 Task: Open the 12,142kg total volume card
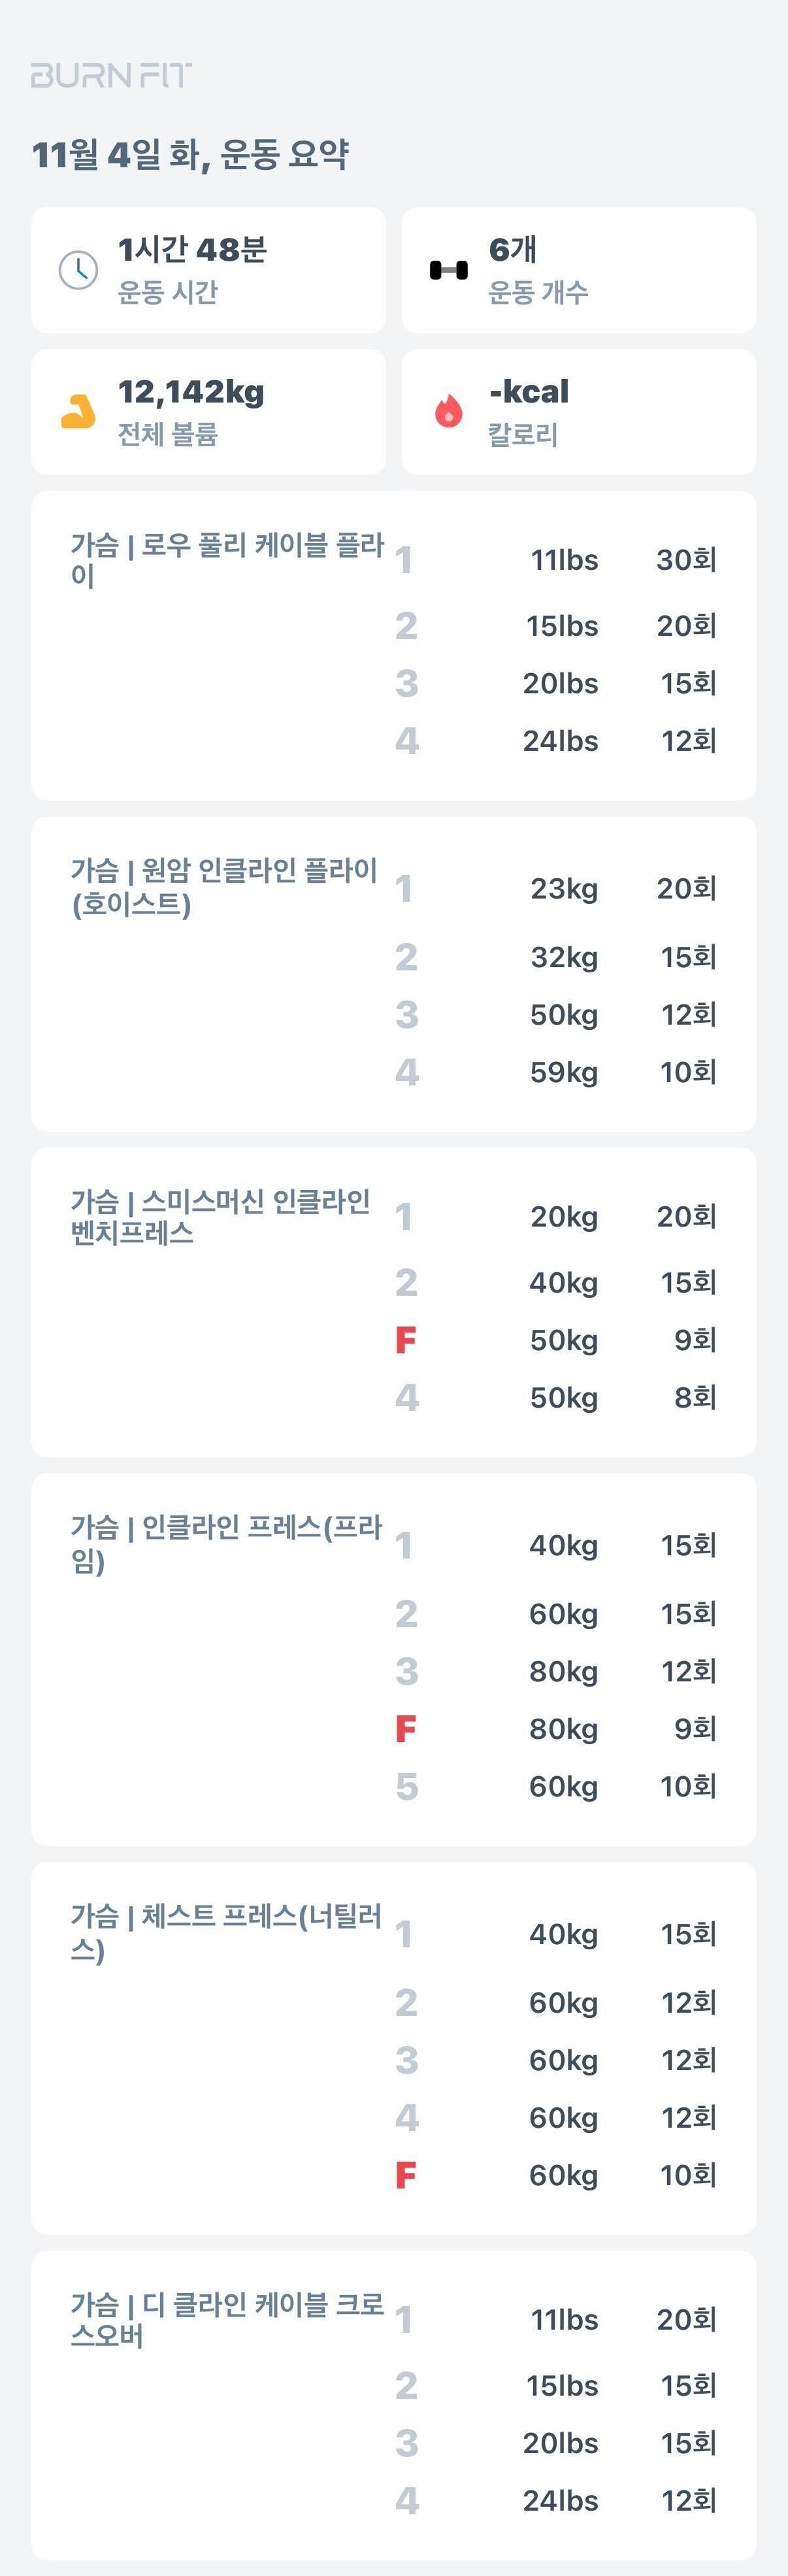click(208, 411)
